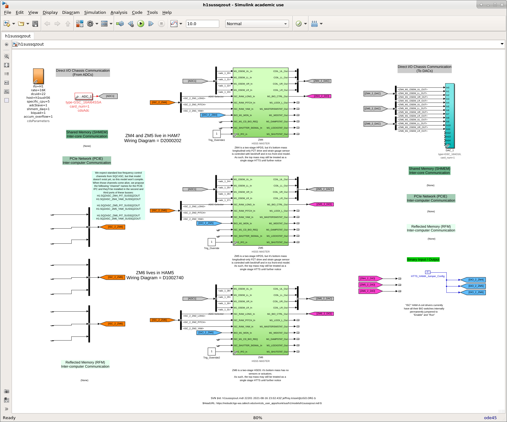Open the Display menu

click(50, 12)
